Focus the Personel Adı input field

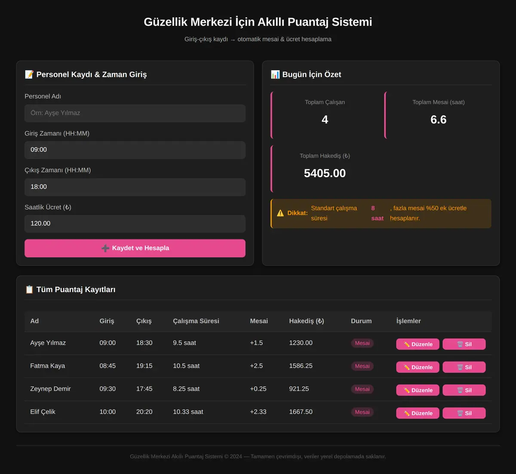click(x=135, y=113)
